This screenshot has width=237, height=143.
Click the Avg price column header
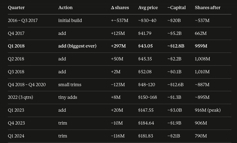[x=148, y=8]
